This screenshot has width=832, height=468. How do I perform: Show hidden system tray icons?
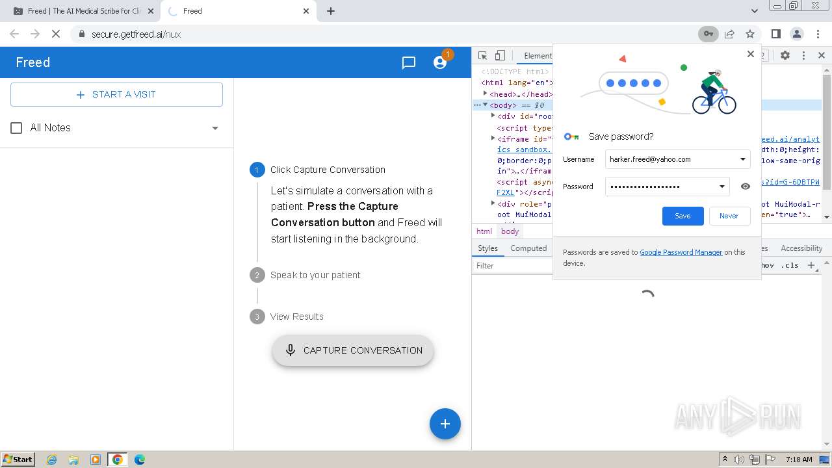[x=725, y=460]
